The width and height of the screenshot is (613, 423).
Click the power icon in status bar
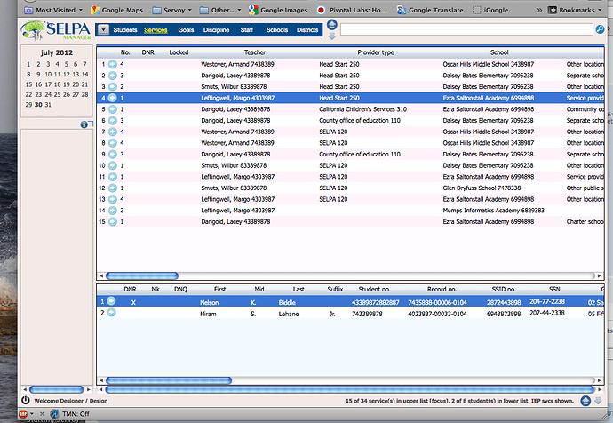tap(25, 401)
